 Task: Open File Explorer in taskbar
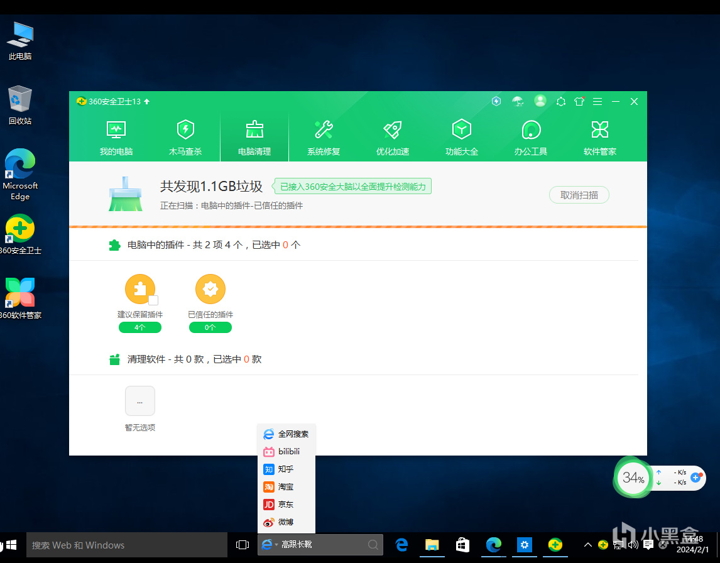432,545
